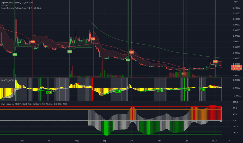The image size is (243, 143).
Task: Click the Nov label on the time axis
Action: click(x=160, y=141)
